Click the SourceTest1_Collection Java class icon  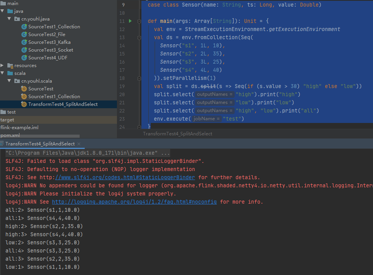[24, 27]
